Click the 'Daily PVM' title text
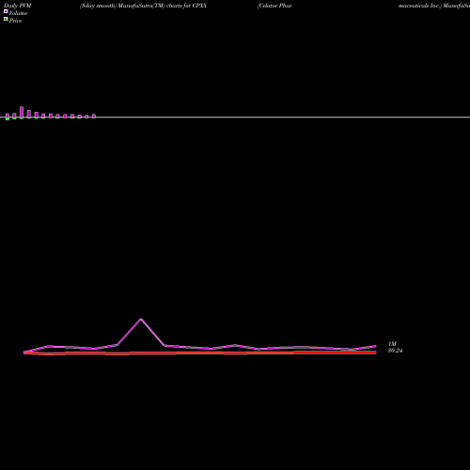 point(18,6)
